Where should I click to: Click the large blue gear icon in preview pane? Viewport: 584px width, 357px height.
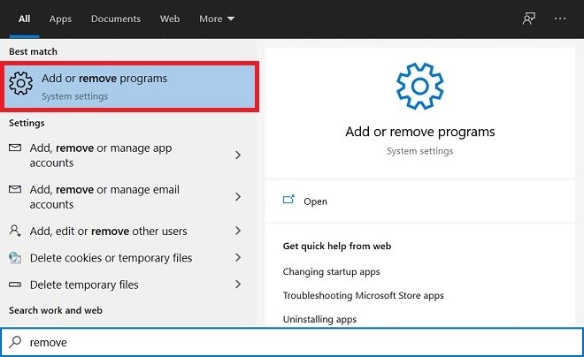419,87
